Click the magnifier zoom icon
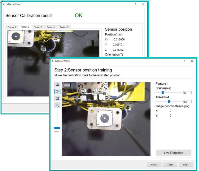This screenshot has width=199, height=171. 57,105
